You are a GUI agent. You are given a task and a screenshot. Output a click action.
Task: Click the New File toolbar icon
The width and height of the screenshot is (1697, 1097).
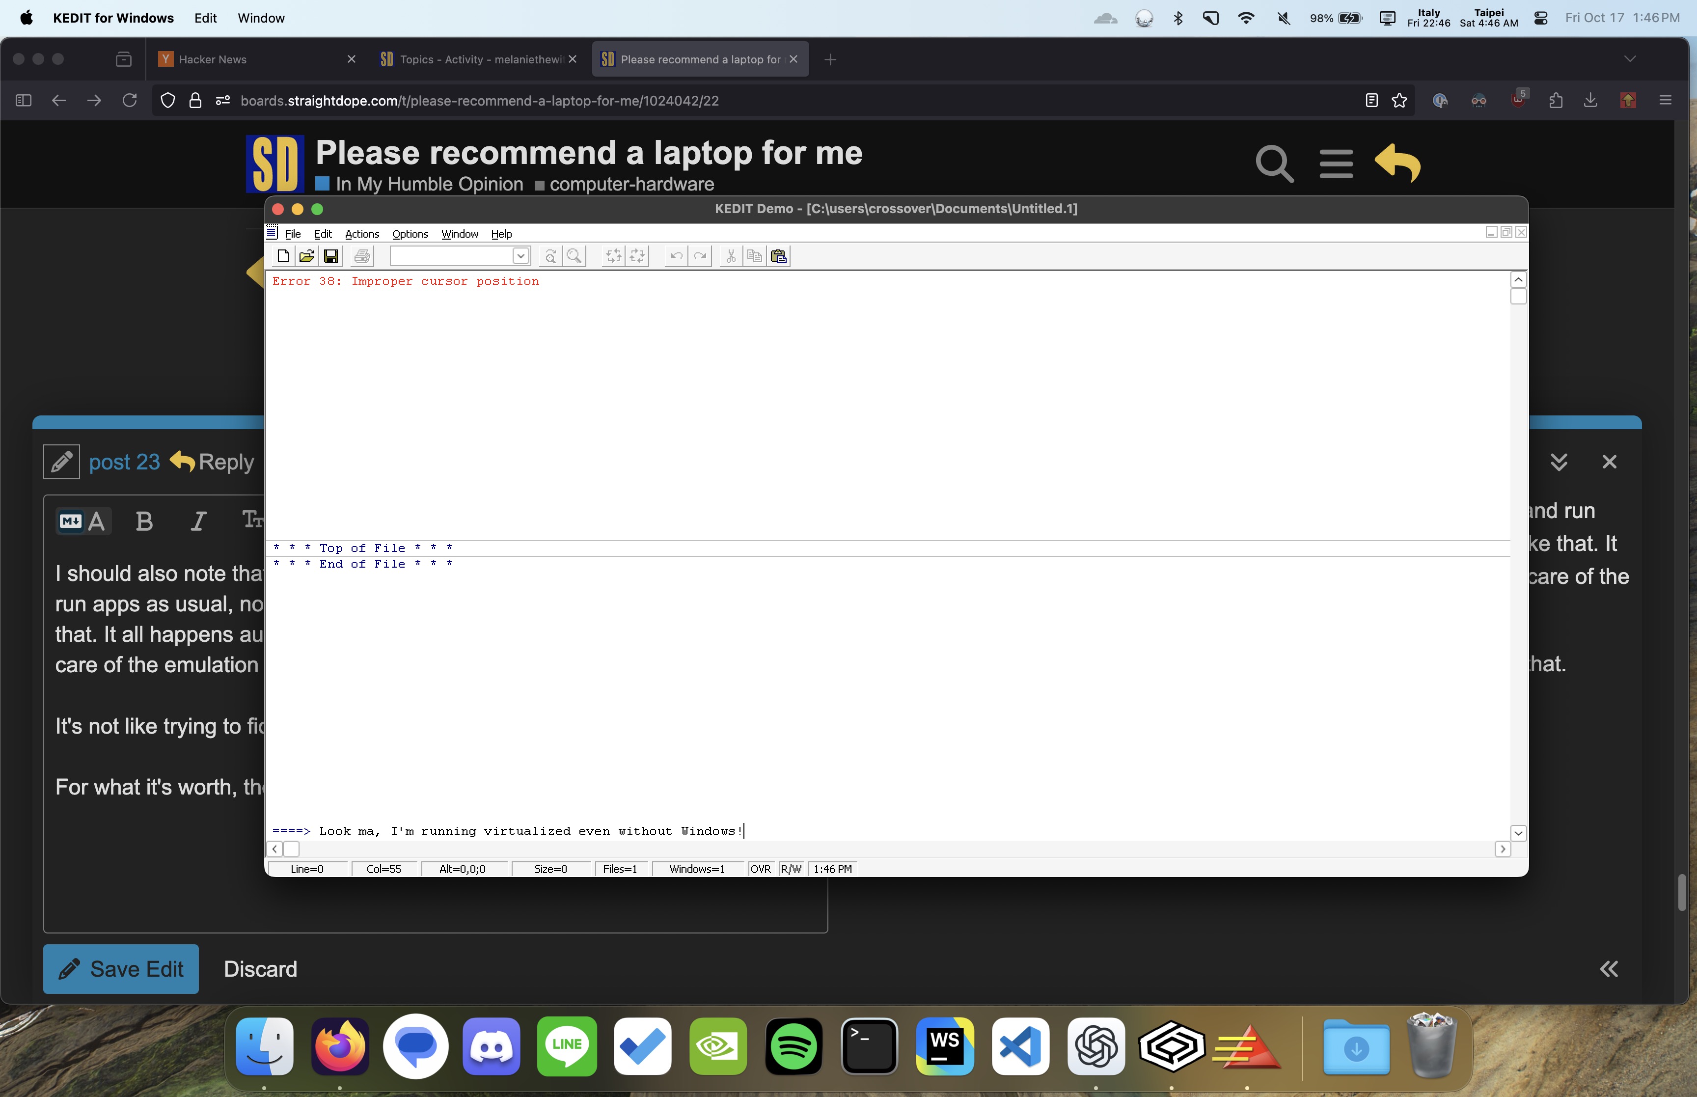(283, 256)
